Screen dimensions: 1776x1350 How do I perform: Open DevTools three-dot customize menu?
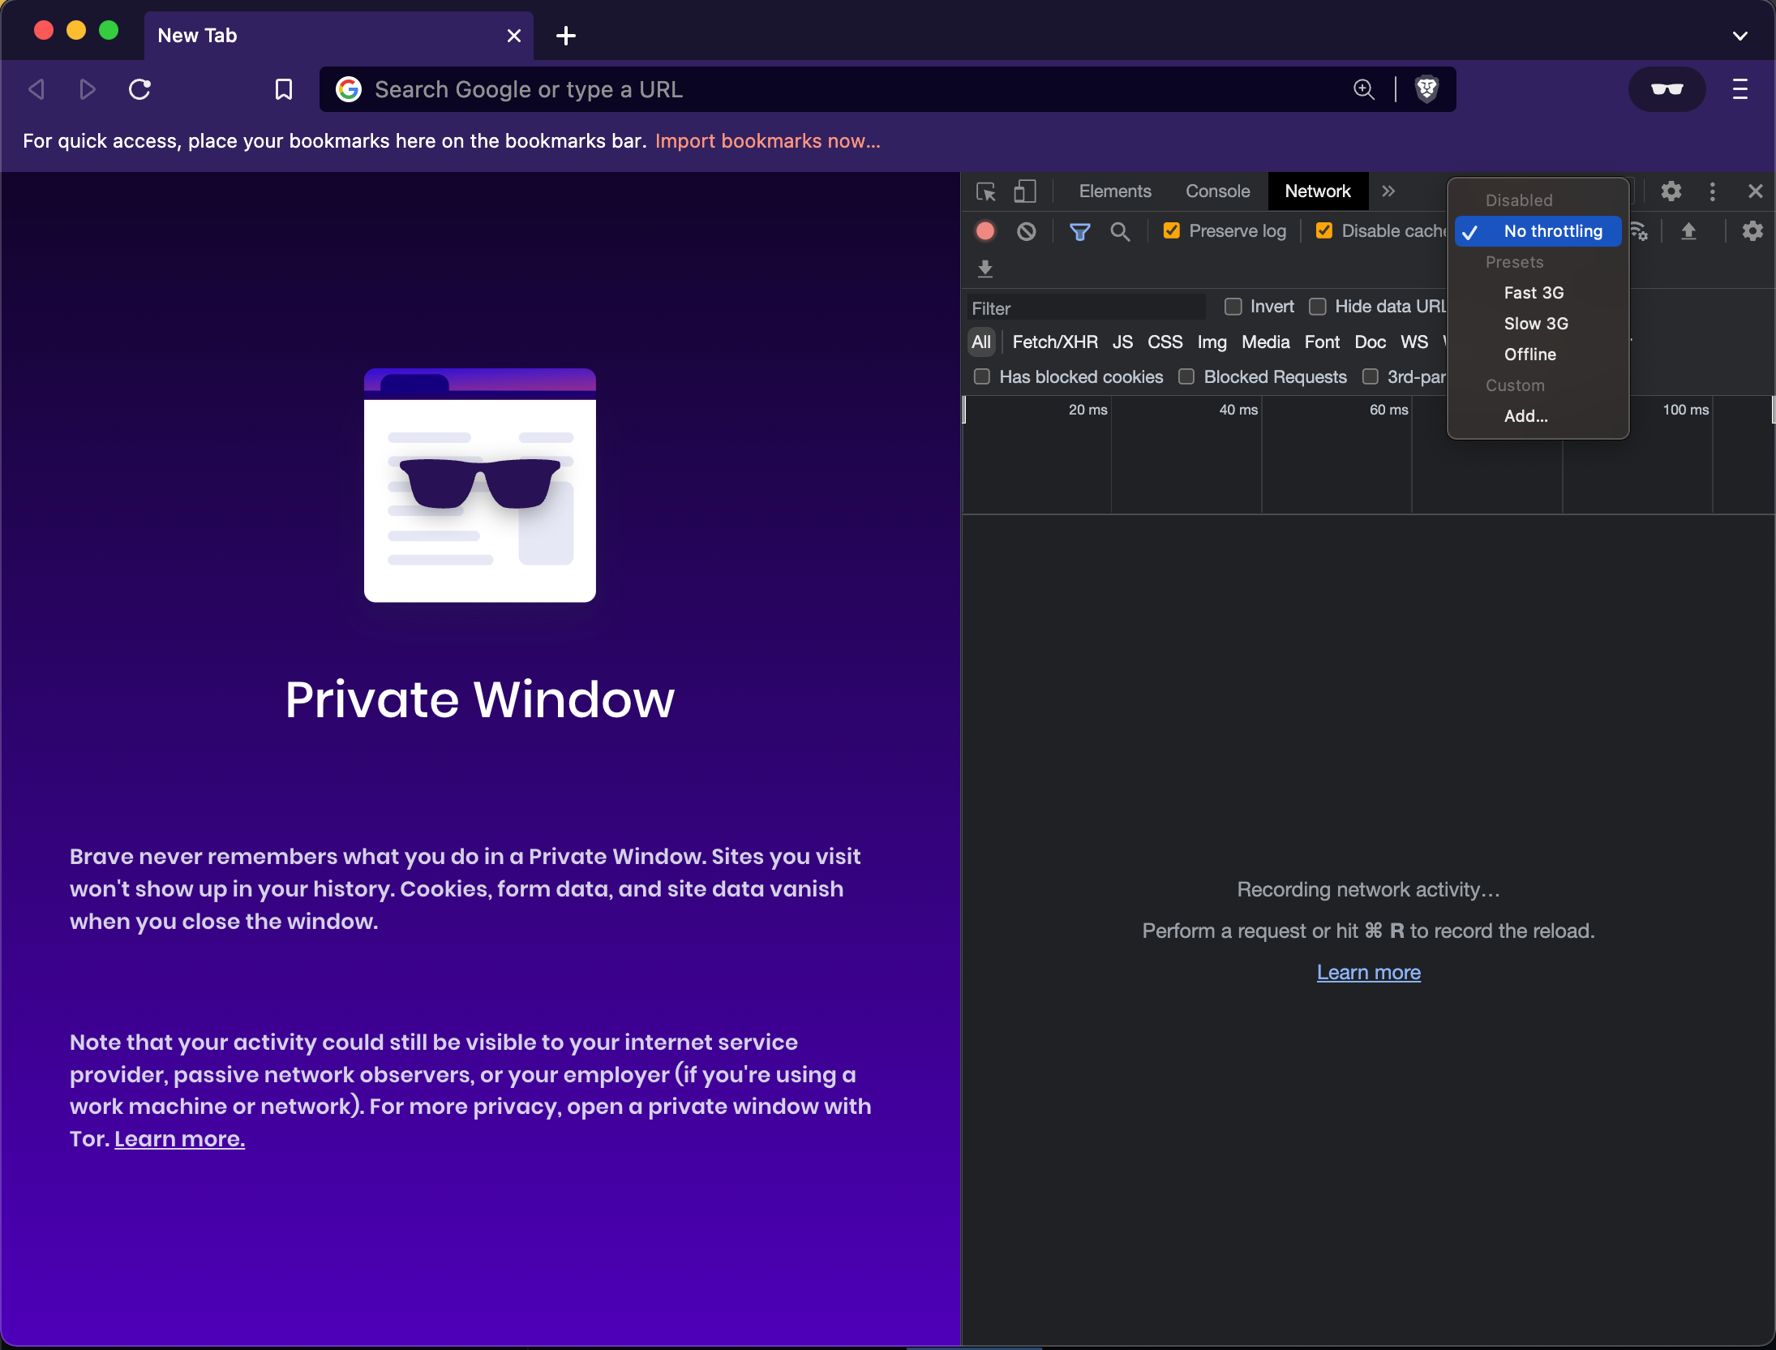[x=1712, y=191]
